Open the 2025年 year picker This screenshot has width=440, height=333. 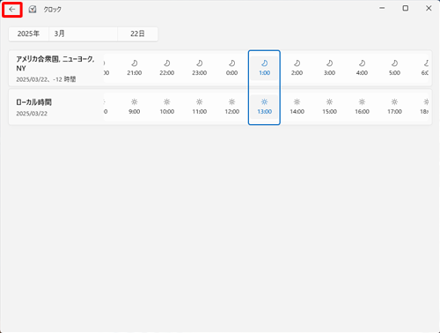tap(28, 33)
